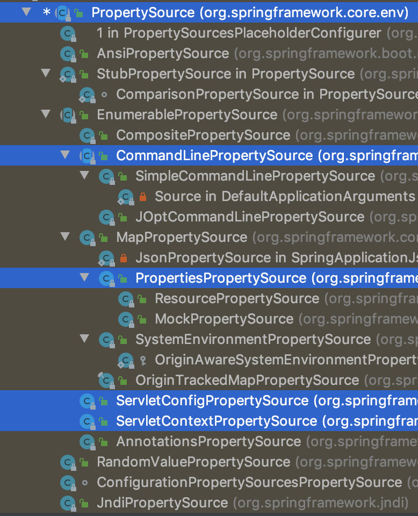
Task: Click abstract class icon of EnumerablePropertySource
Action: point(68,115)
